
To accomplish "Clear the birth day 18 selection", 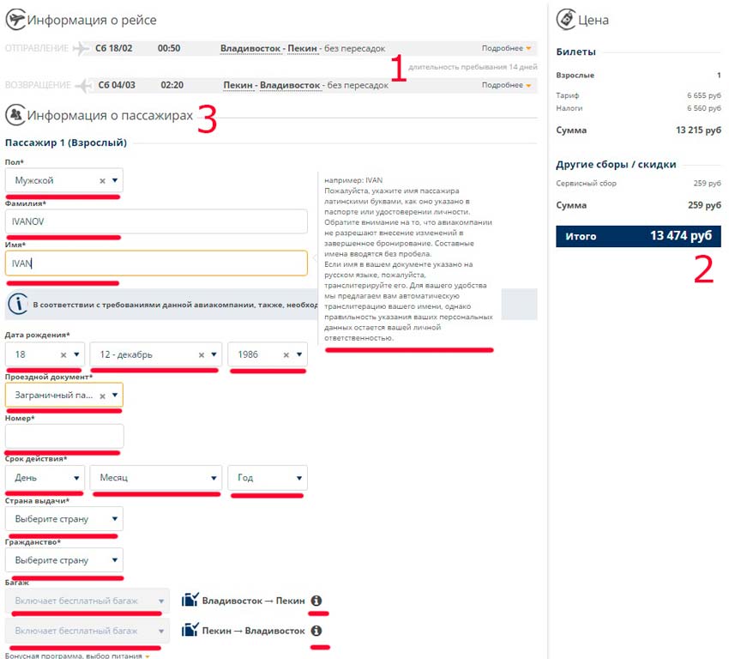I will 63,354.
